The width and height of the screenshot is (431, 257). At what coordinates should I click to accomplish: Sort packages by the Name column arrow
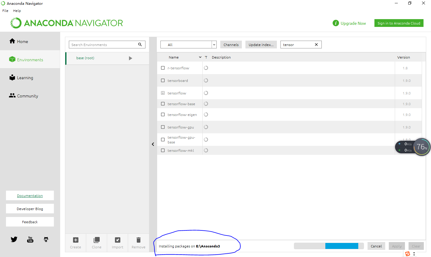200,57
